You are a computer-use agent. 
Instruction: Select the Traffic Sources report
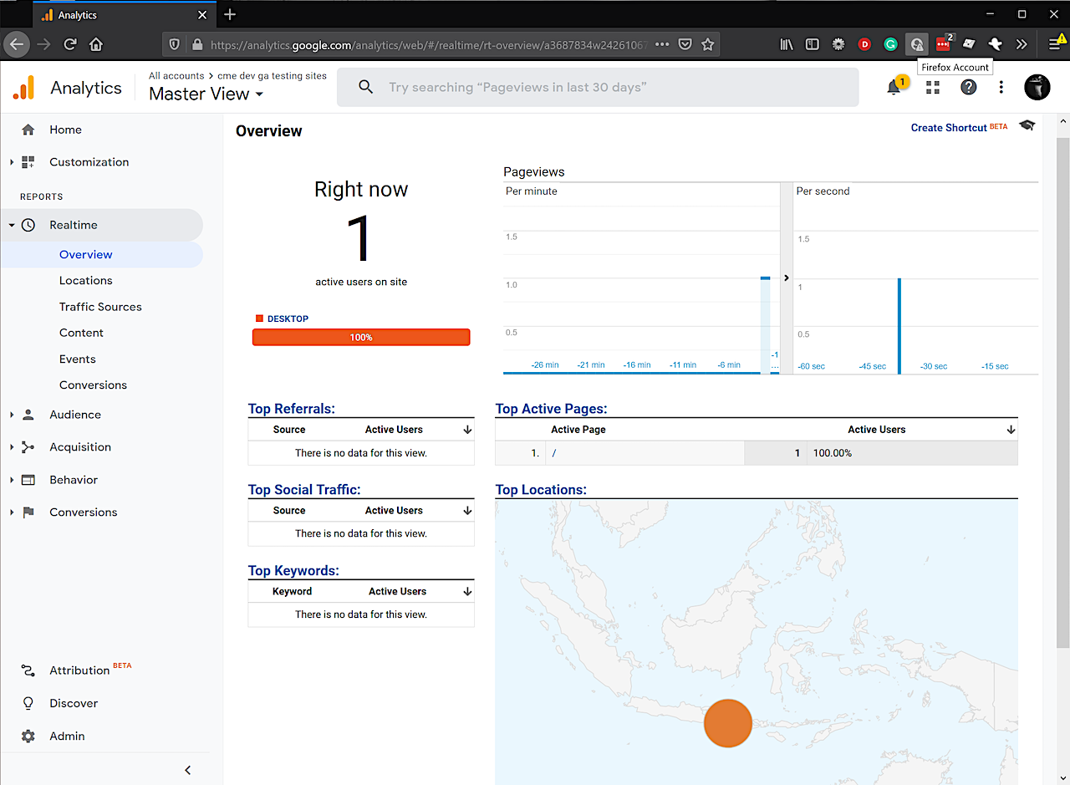(100, 307)
